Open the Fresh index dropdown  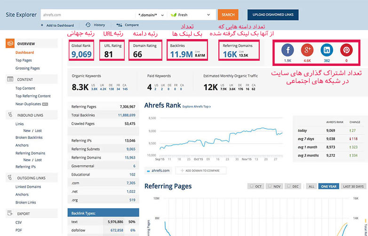click(x=191, y=15)
